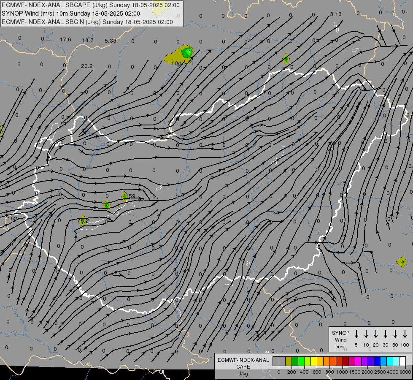Click the J/kg unit label in legend
This screenshot has width=413, height=380.
243,374
